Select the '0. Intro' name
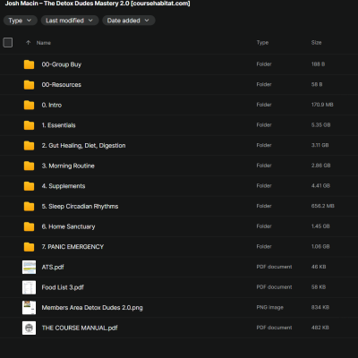Screen dimensions: 358x358 pyautogui.click(x=52, y=105)
